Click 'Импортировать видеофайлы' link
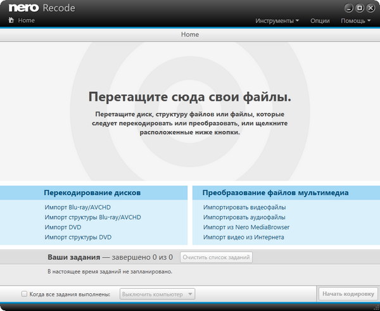380x311 pixels. pos(244,207)
